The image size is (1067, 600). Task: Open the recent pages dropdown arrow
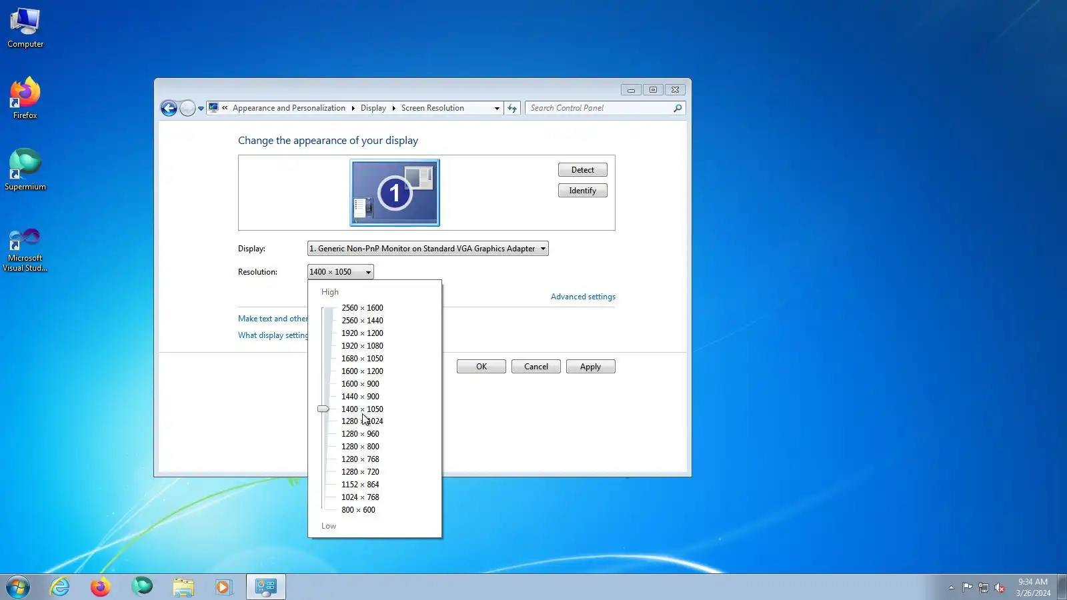(x=201, y=109)
